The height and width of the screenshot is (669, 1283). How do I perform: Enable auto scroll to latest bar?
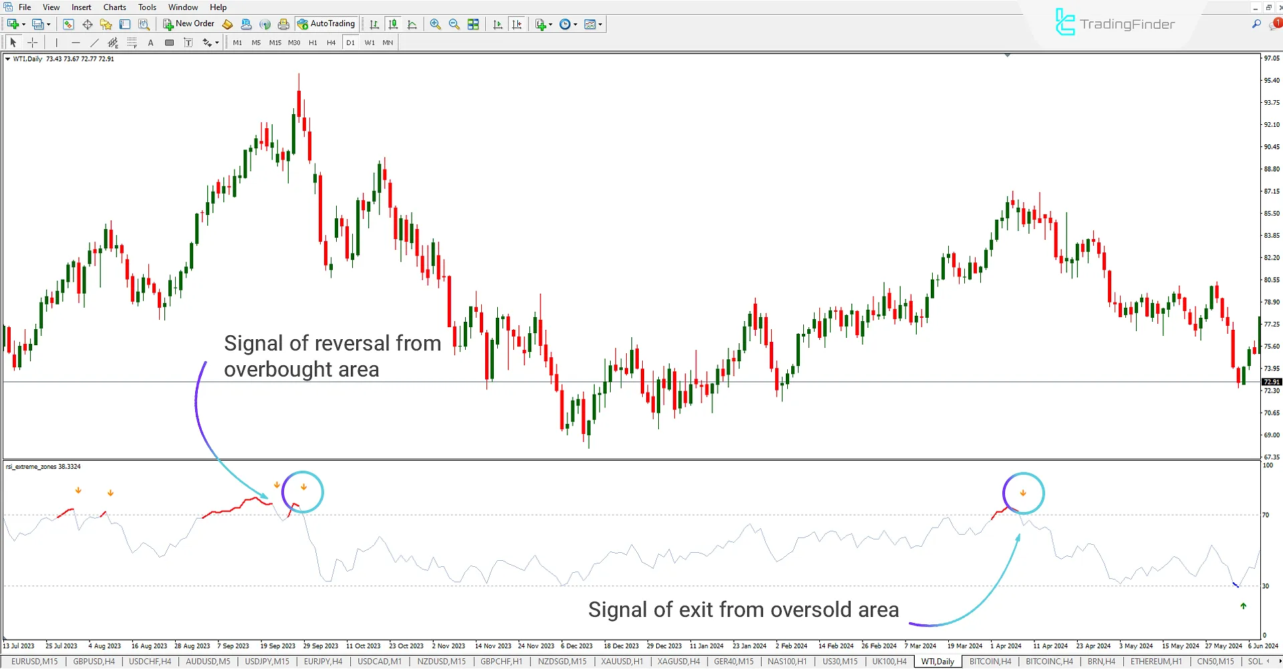click(x=497, y=24)
